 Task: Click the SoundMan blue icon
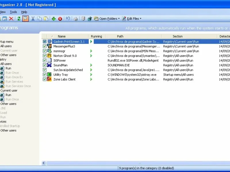coord(49,65)
